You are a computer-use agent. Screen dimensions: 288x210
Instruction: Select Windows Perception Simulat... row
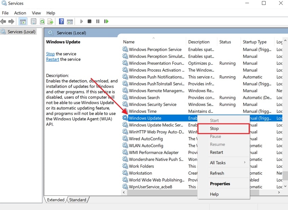pos(202,56)
